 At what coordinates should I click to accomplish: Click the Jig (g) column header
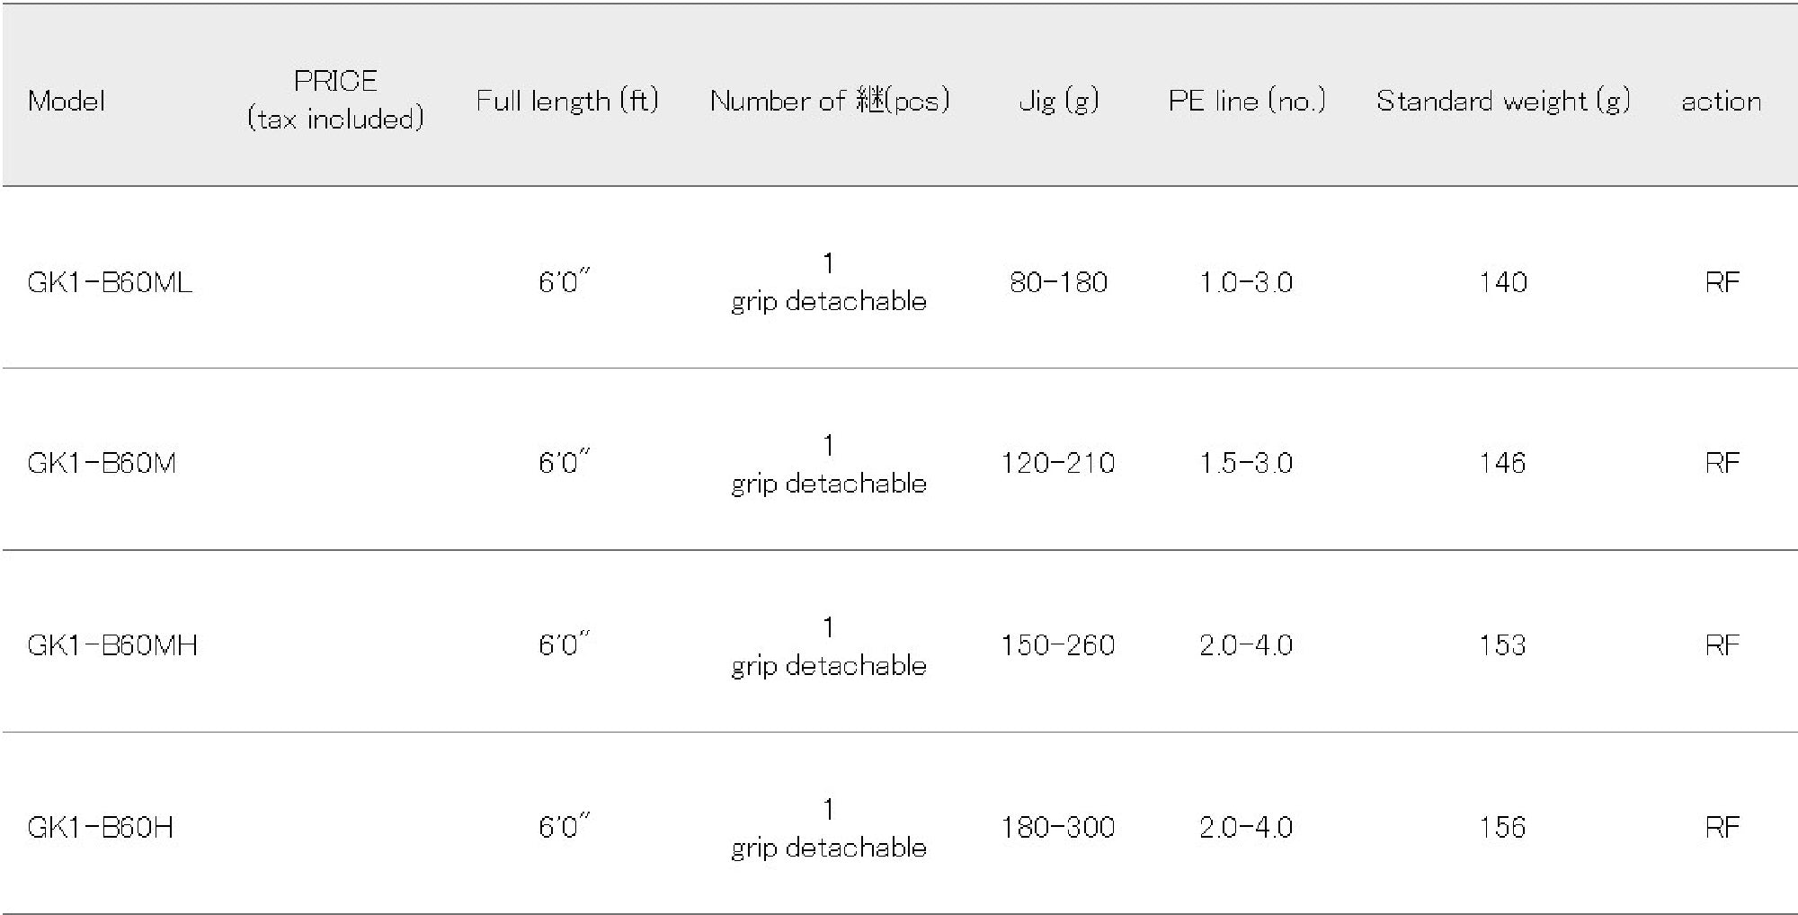1058,101
